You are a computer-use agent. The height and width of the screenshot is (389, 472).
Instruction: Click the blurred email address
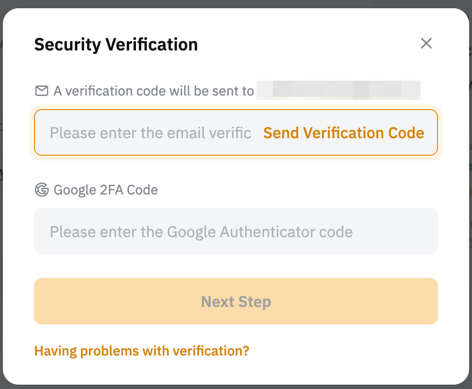338,90
